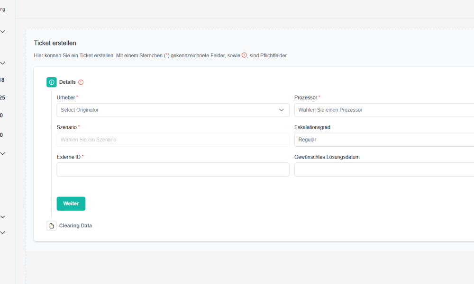474x284 pixels.
Task: Toggle the bottommost chevron in the left sidebar
Action: point(3,232)
